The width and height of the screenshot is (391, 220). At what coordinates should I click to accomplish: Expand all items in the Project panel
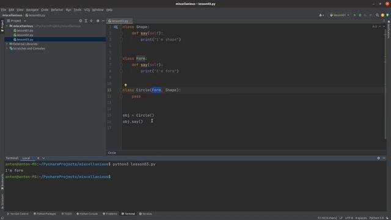pyautogui.click(x=86, y=21)
